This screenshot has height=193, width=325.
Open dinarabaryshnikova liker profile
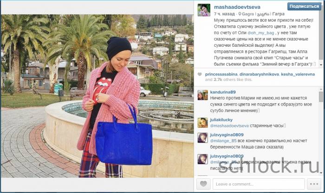click(259, 74)
